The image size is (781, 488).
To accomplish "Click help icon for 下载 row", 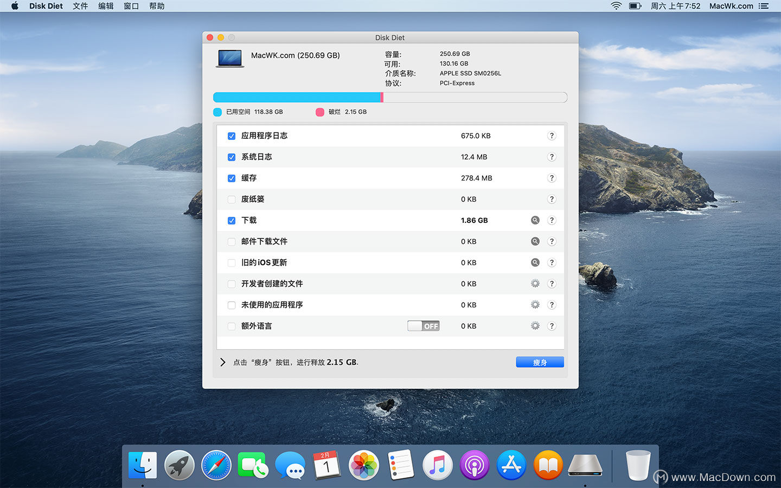I will 552,220.
